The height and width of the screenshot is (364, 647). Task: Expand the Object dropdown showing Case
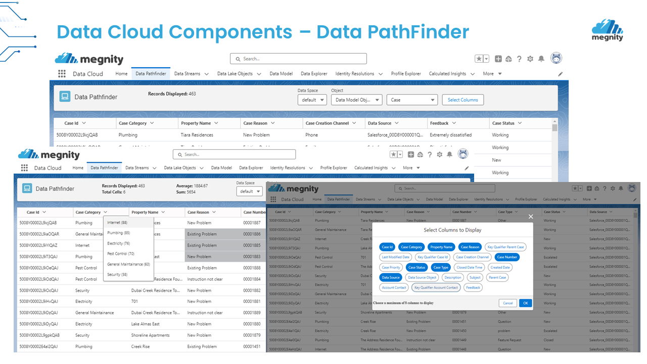click(412, 100)
